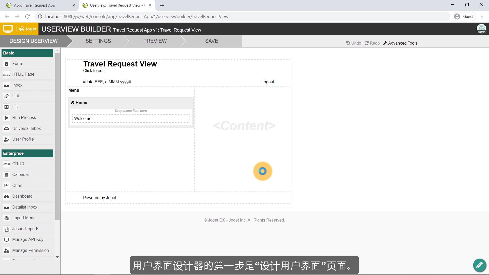The width and height of the screenshot is (489, 275).
Task: Collapse the Enterprise palette section header
Action: (27, 153)
